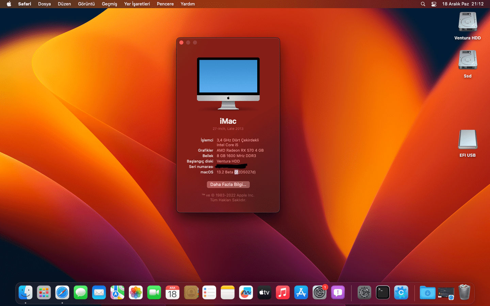Screen dimensions: 490x306
Task: Launch the App Store from Dock
Action: 301,292
